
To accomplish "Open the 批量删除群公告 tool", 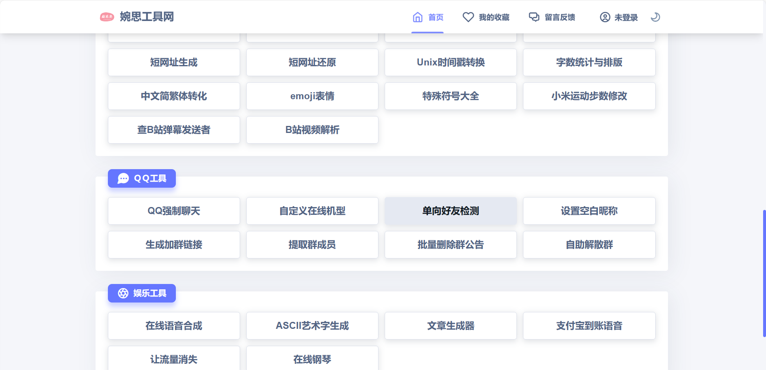I will [451, 245].
